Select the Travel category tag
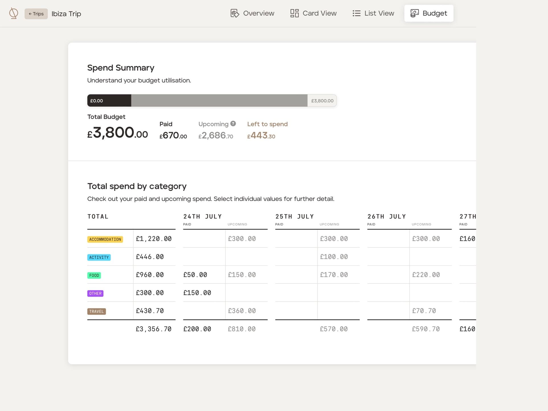The height and width of the screenshot is (411, 548). (x=96, y=311)
